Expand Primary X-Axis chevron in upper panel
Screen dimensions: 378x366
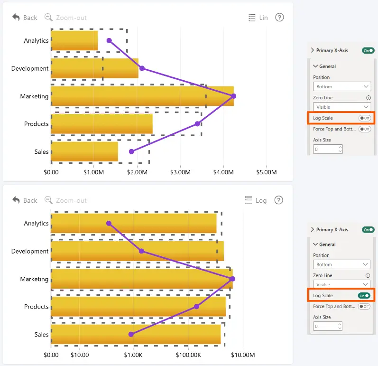click(x=313, y=50)
